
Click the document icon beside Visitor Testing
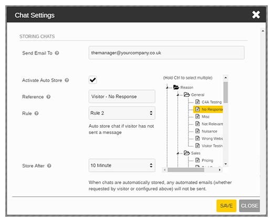tap(197, 146)
